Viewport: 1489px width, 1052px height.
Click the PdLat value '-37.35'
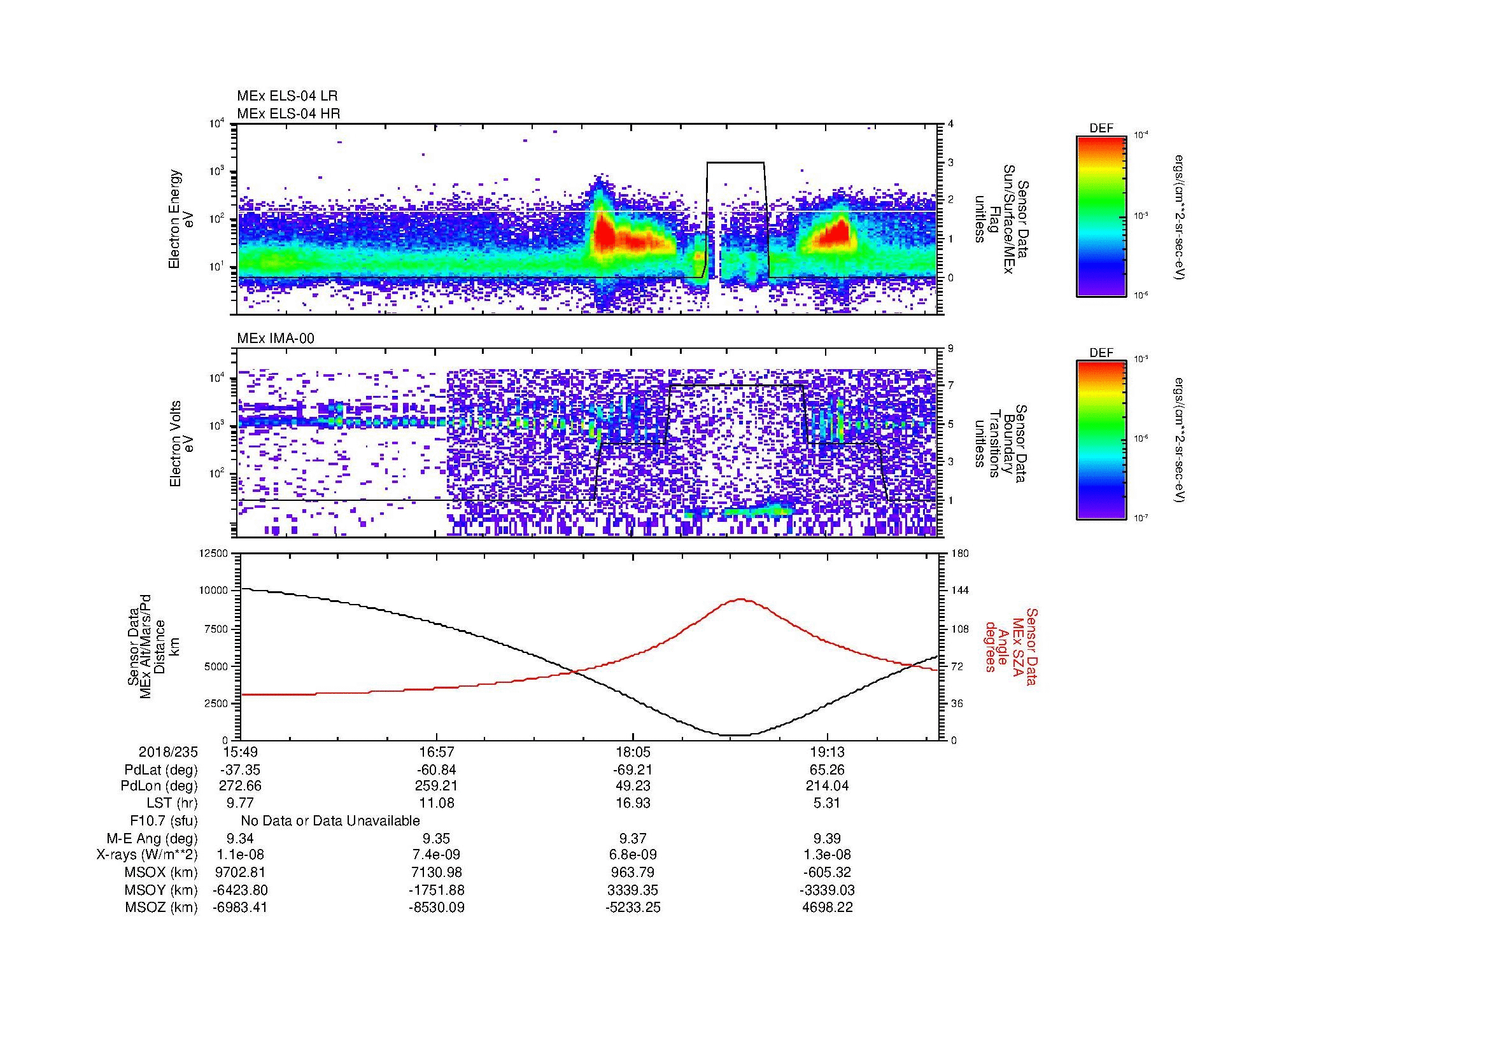pyautogui.click(x=241, y=771)
